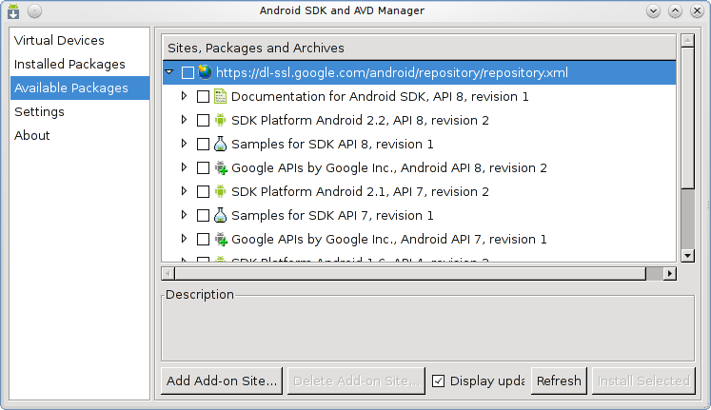The image size is (711, 410).
Task: Click the Add Add-on Site button
Action: pyautogui.click(x=222, y=381)
